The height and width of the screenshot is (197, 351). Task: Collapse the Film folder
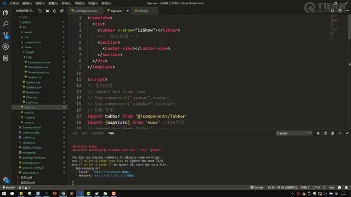[x=29, y=57]
